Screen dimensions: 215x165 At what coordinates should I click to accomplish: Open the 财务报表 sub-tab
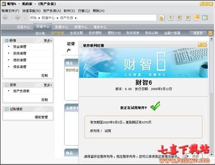pos(133,33)
